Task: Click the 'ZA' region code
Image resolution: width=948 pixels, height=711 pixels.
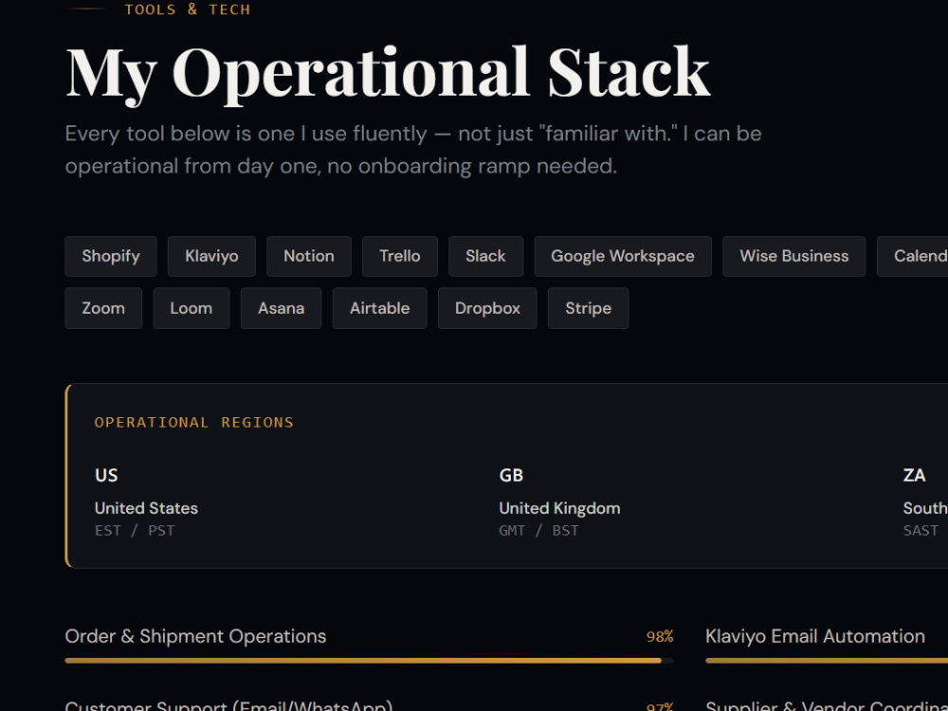Action: [914, 475]
